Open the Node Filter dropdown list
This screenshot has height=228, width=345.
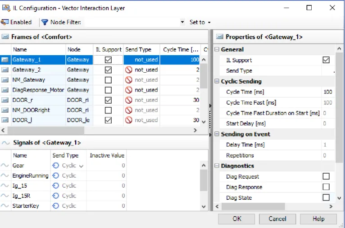pyautogui.click(x=182, y=22)
